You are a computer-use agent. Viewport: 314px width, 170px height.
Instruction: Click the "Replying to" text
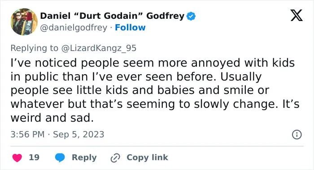[34, 48]
